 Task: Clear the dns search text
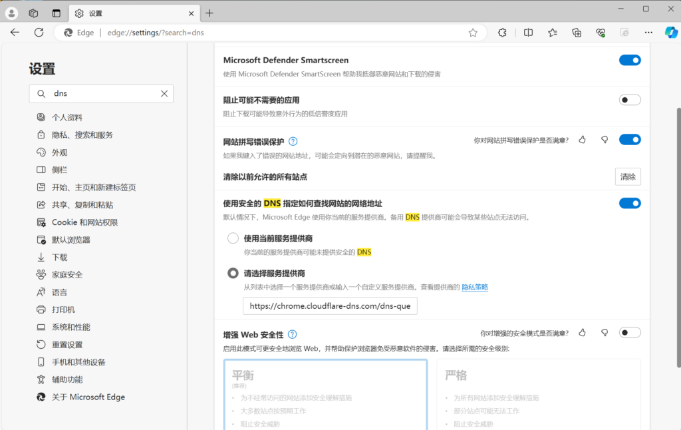[x=164, y=93]
